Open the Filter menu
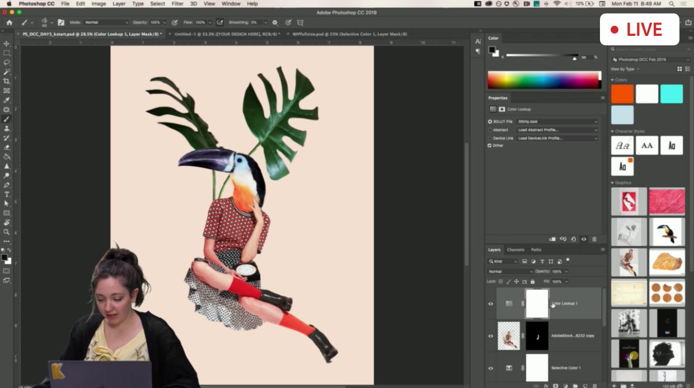Viewport: 694px width, 388px height. [x=177, y=3]
